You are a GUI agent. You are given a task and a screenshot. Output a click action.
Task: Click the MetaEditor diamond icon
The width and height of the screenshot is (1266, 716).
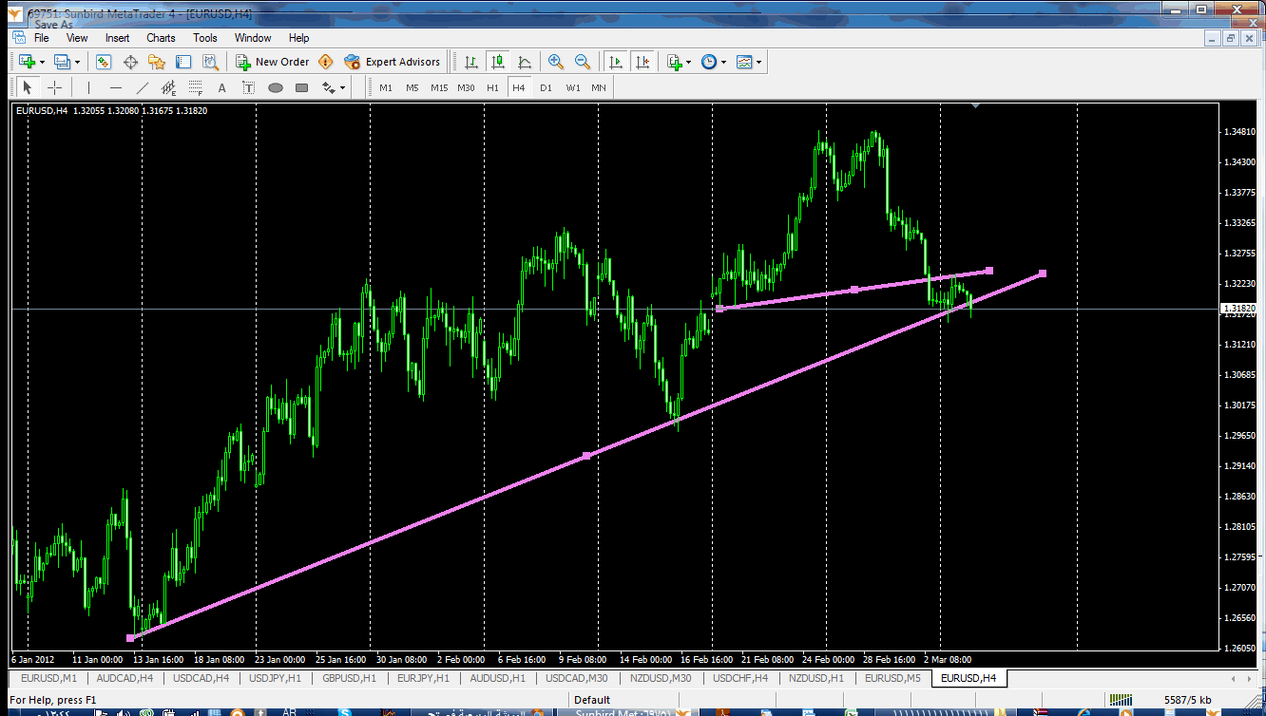click(326, 62)
